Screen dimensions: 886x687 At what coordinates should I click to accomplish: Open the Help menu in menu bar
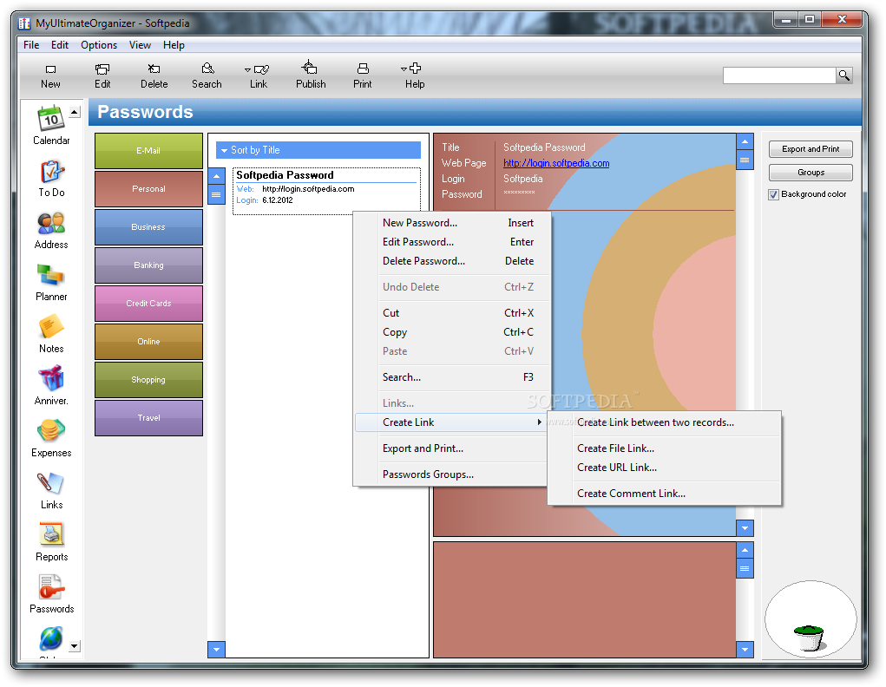174,45
